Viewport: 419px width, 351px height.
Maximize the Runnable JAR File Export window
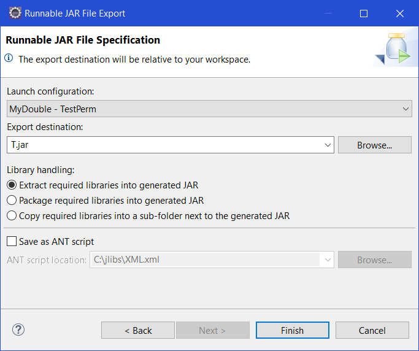pos(364,13)
